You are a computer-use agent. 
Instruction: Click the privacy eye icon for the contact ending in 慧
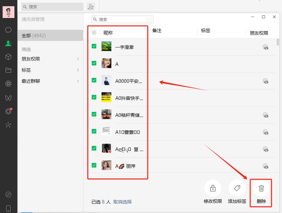tap(265, 149)
